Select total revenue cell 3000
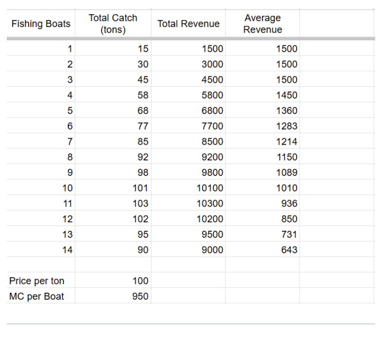Image resolution: width=382 pixels, height=338 pixels. tap(188, 64)
